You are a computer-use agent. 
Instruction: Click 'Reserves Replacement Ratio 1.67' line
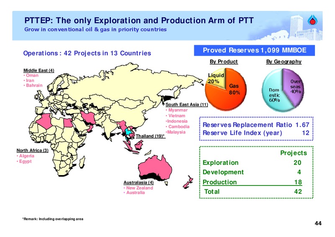point(256,125)
